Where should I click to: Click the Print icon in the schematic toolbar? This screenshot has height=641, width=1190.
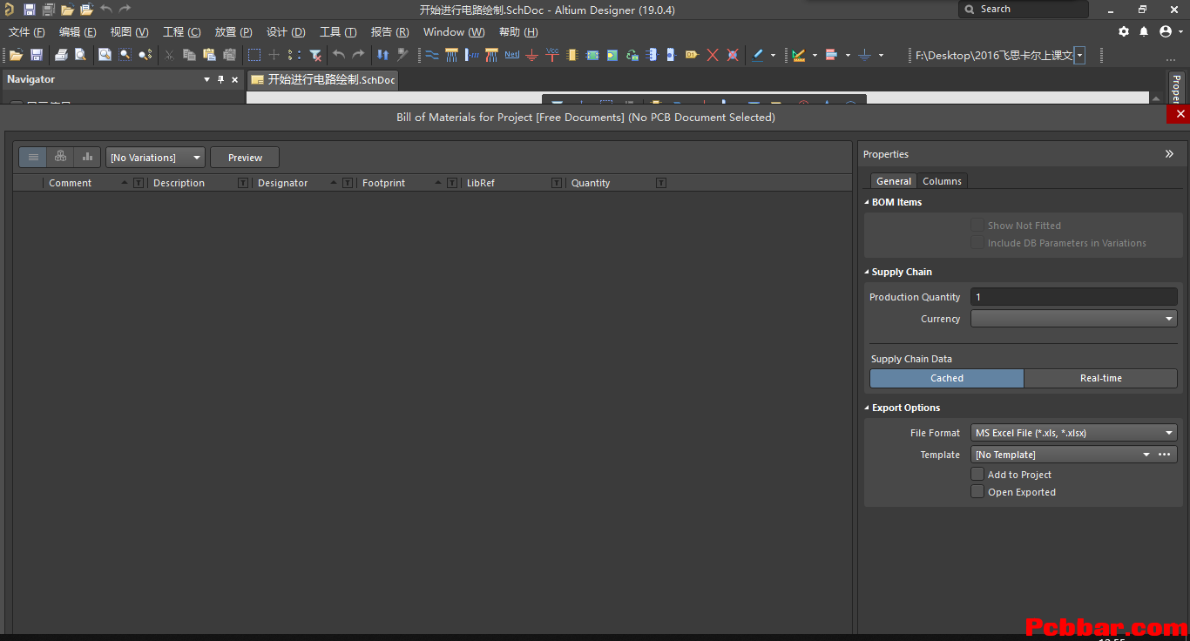[61, 55]
